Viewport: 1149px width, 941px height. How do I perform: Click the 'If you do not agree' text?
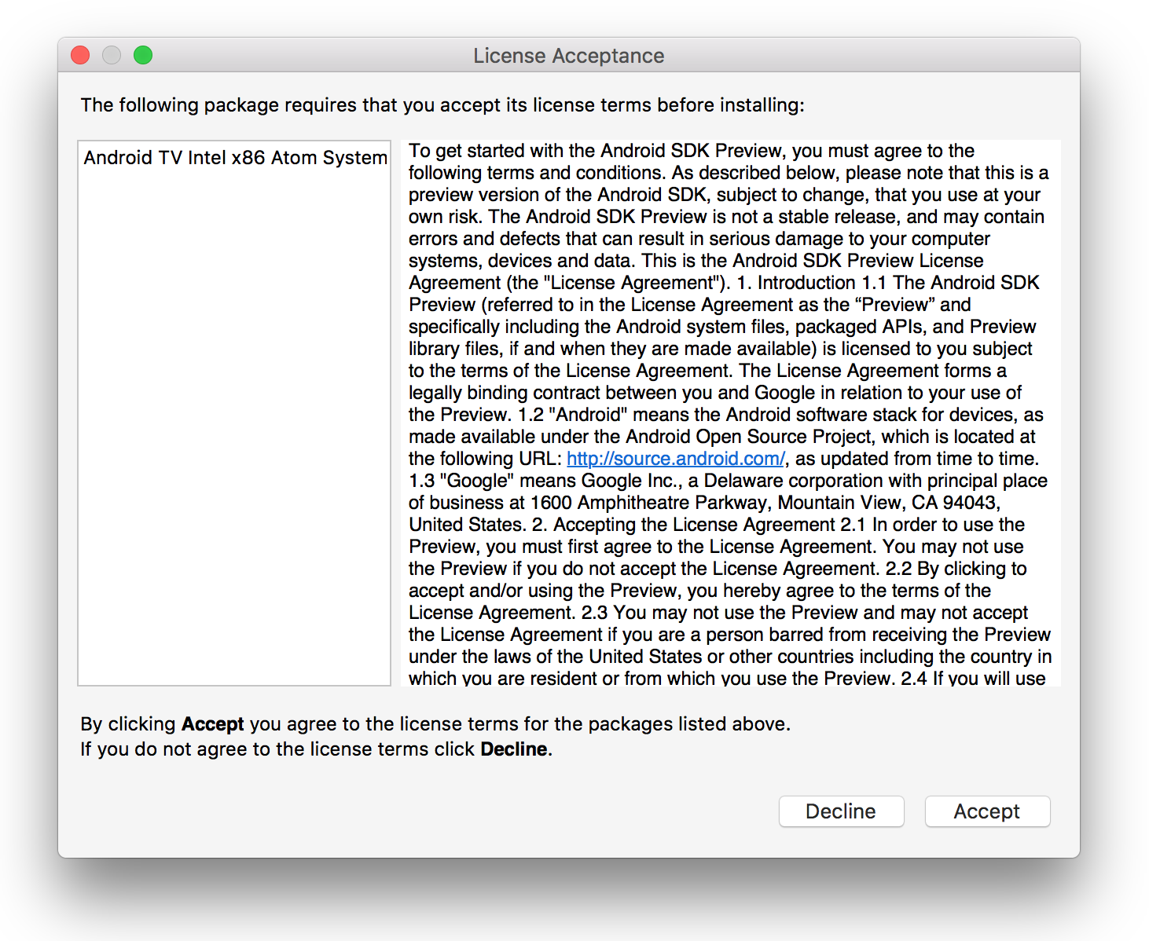pos(316,749)
